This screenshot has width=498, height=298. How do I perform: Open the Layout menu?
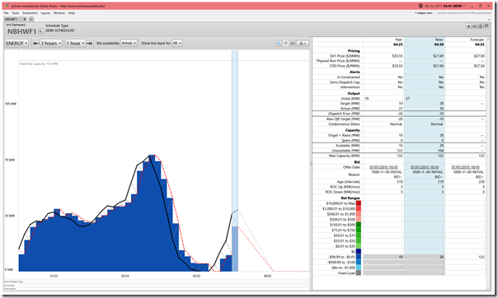click(45, 13)
